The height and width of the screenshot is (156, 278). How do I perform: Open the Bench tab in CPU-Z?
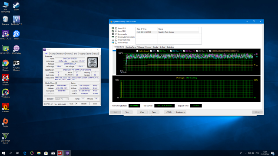coord(89,54)
